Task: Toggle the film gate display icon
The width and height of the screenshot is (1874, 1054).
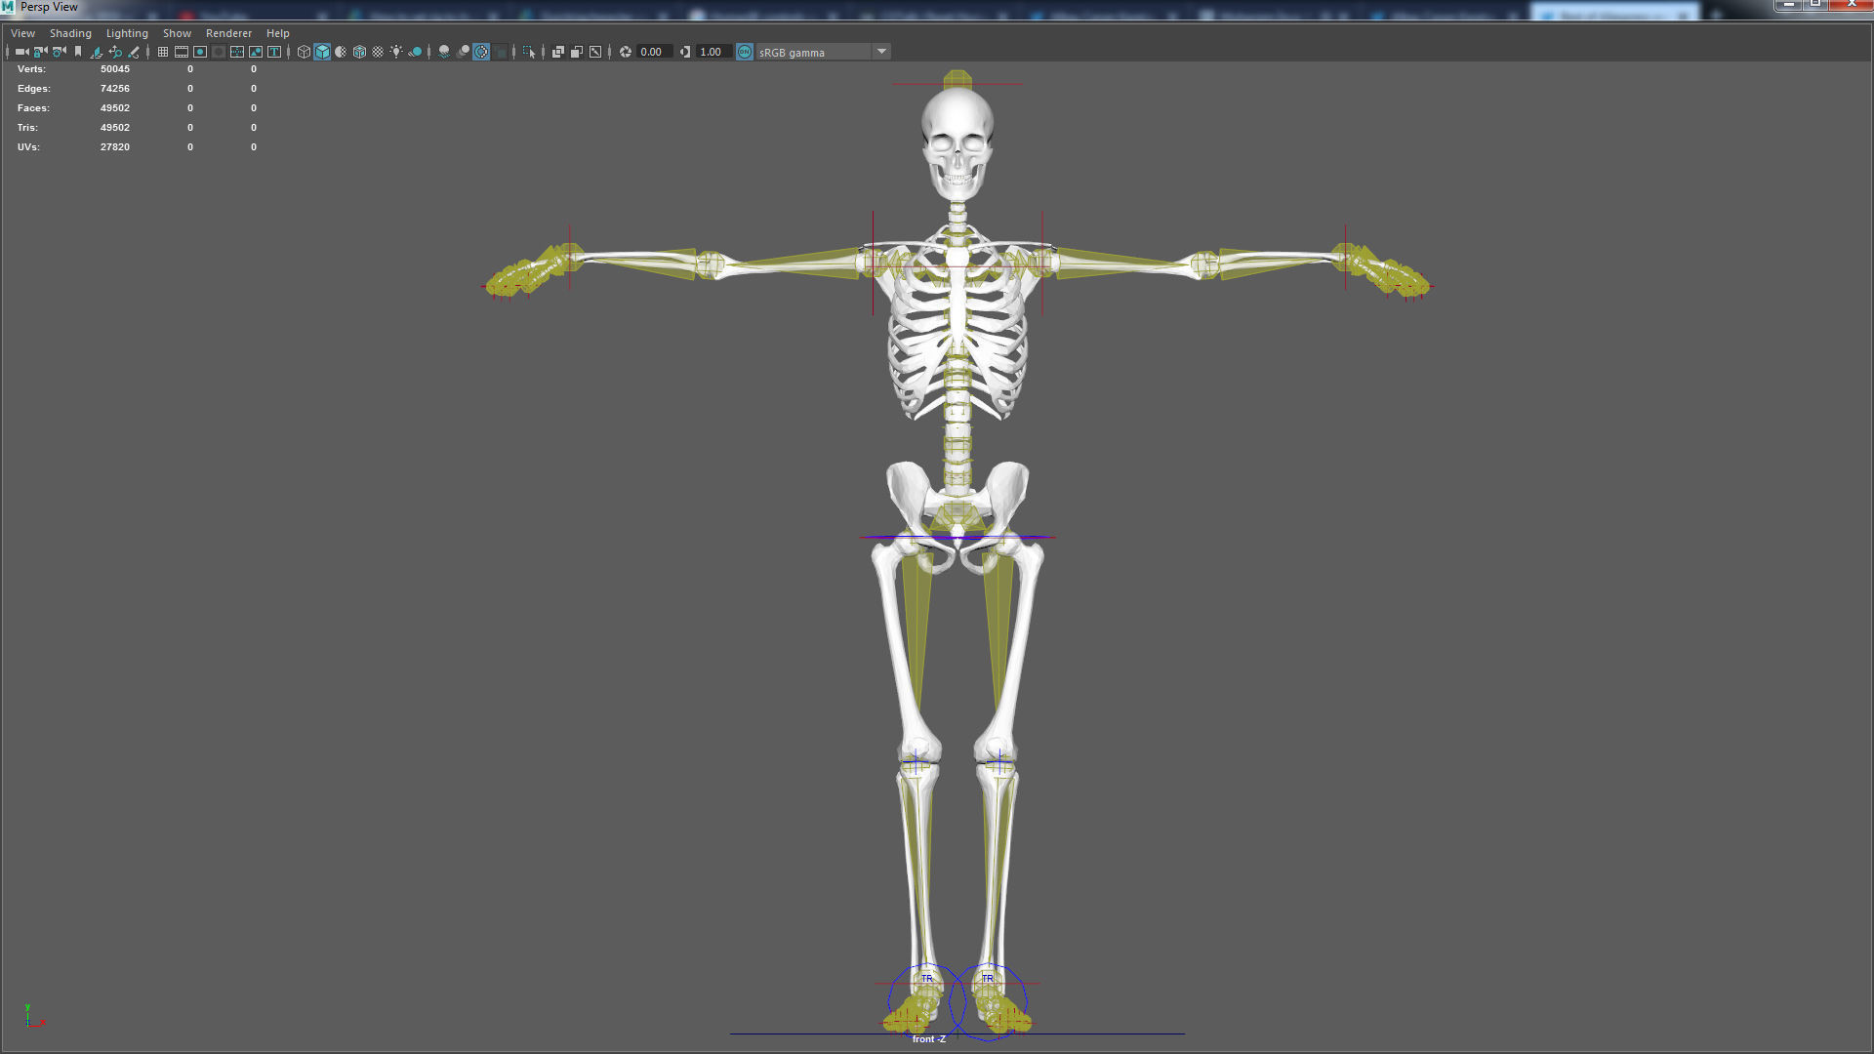Action: [182, 52]
